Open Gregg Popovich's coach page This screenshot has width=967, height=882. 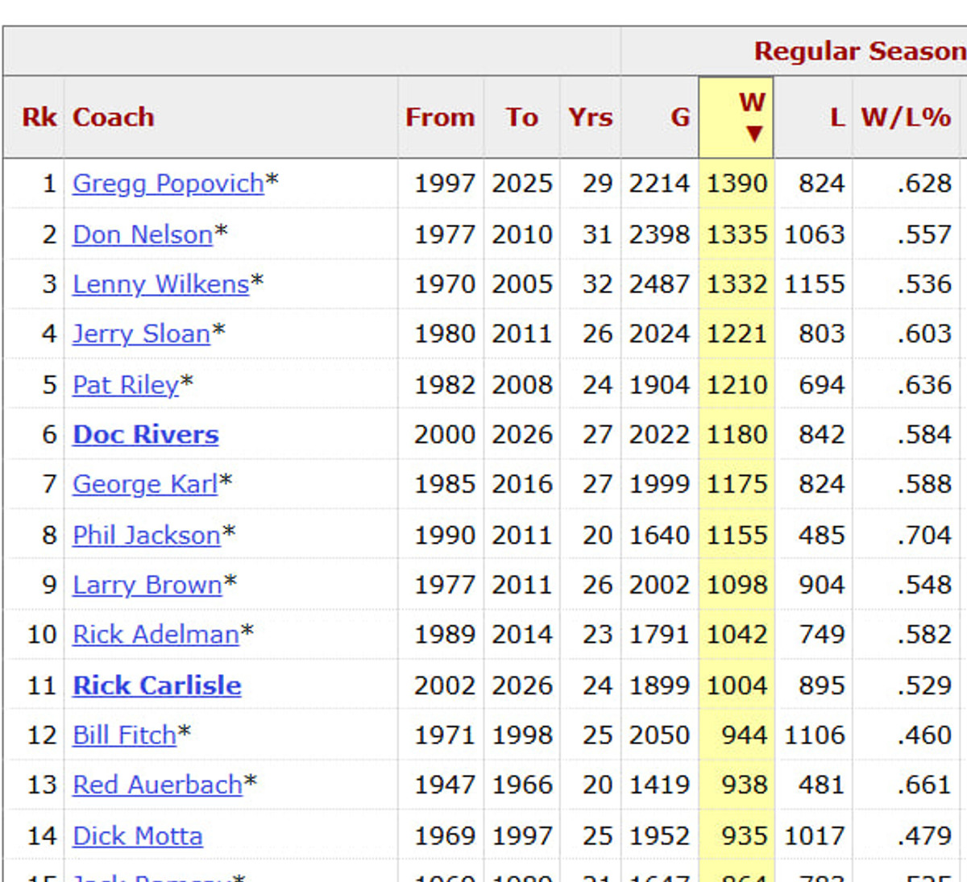pos(168,184)
